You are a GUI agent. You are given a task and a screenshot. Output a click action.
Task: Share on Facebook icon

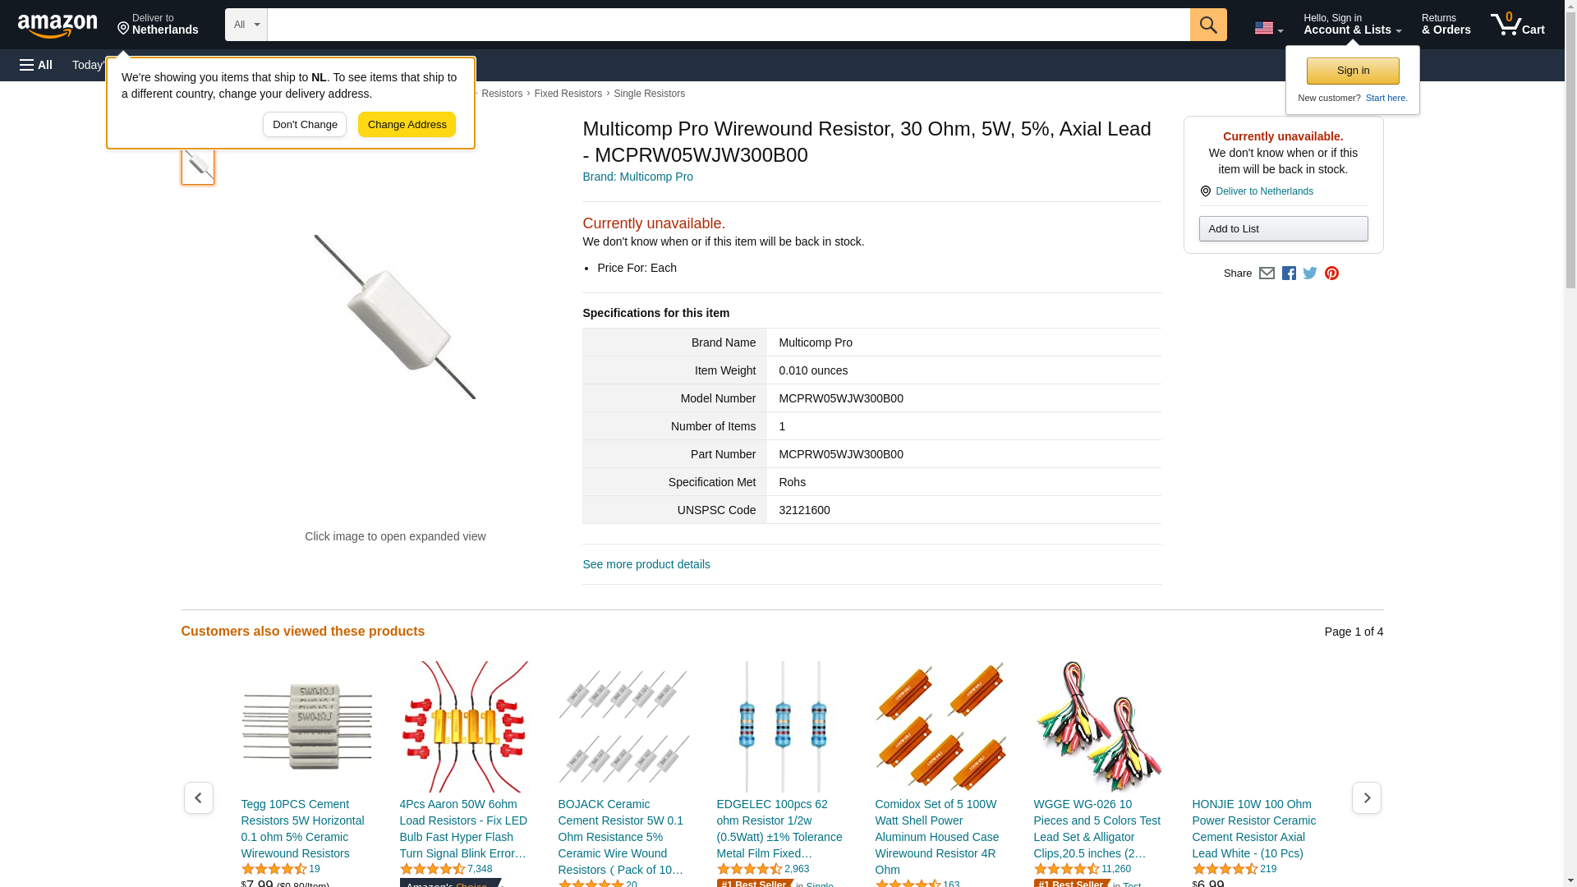tap(1289, 273)
